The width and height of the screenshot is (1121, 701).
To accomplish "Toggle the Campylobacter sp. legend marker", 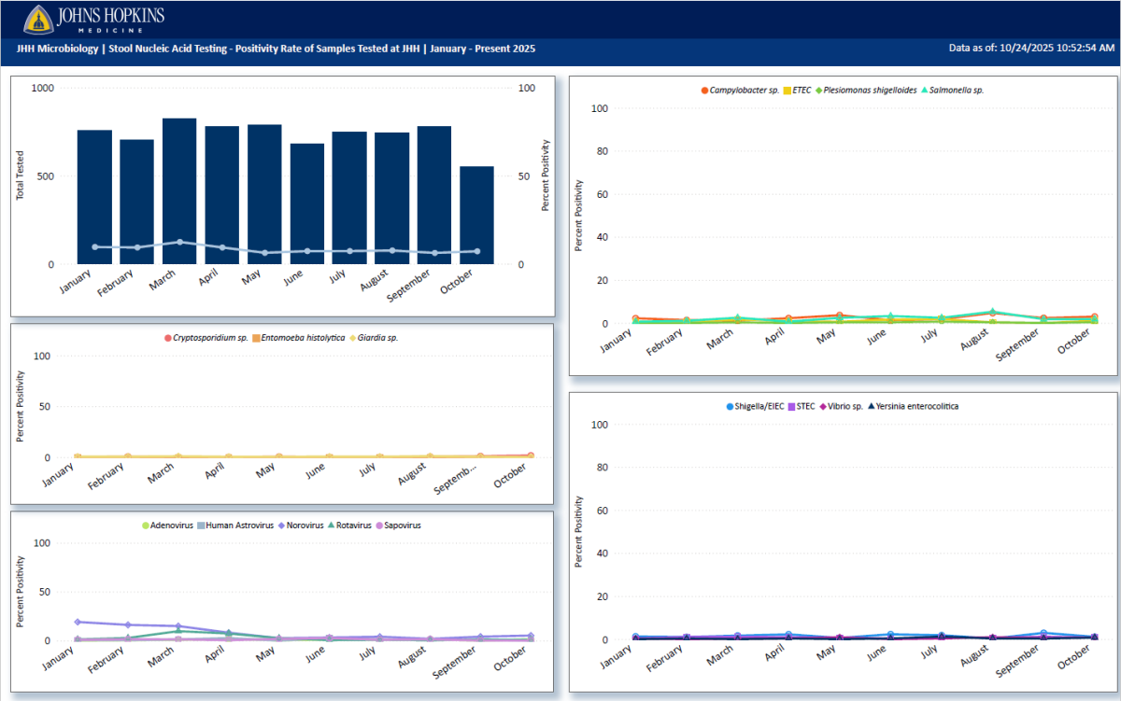I will (x=705, y=91).
